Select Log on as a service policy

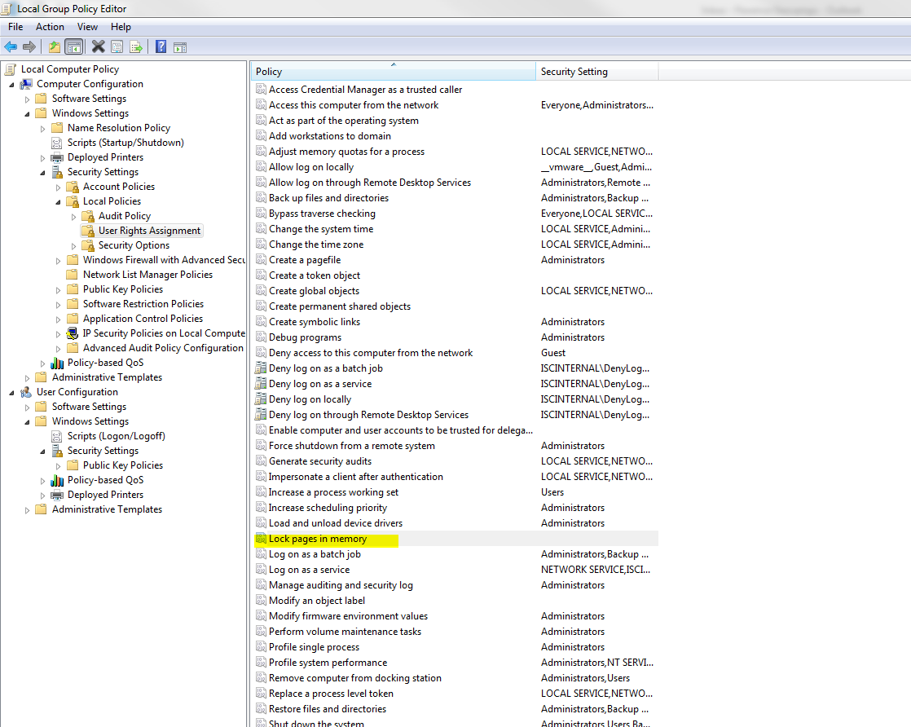pyautogui.click(x=309, y=570)
